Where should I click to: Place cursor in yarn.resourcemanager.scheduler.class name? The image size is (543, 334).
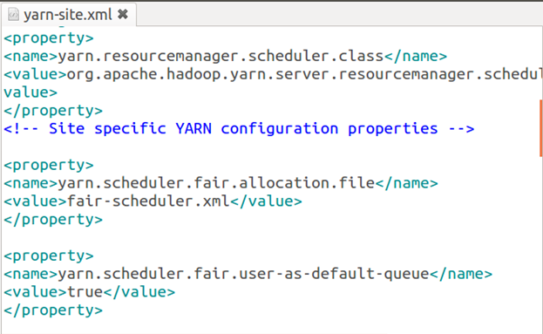pos(221,56)
